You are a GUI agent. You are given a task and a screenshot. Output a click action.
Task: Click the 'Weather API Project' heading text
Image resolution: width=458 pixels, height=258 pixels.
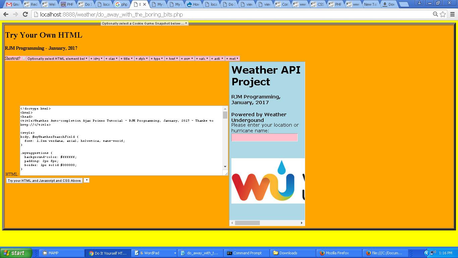coord(266,76)
